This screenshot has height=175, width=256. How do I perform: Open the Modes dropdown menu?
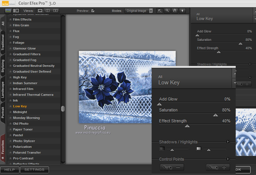coord(139,11)
